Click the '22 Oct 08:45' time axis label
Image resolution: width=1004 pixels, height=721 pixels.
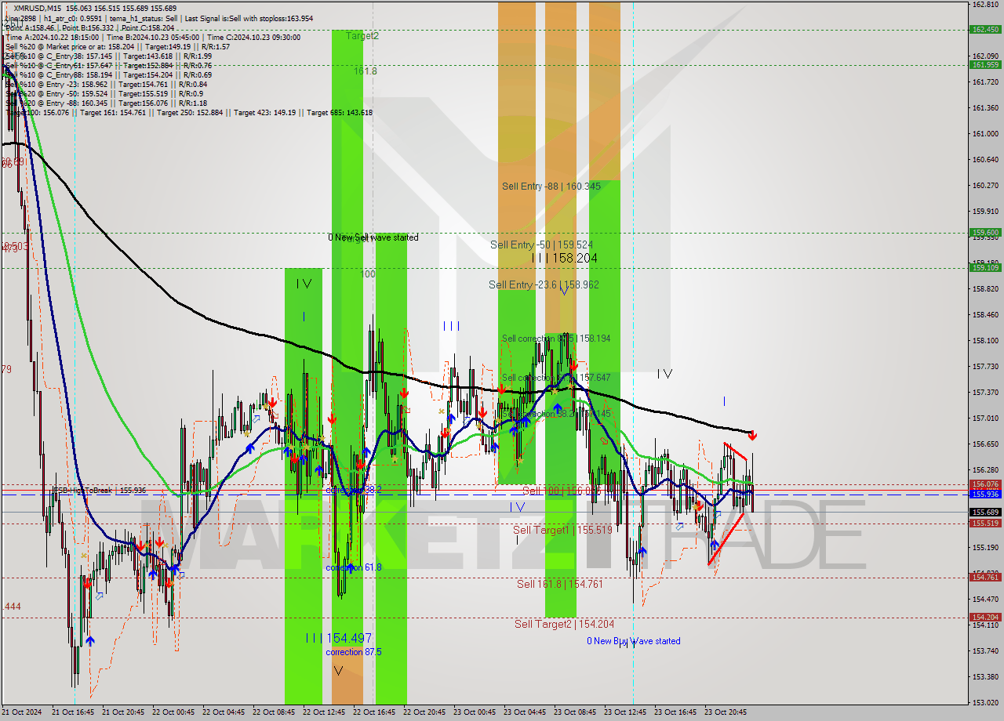274,712
